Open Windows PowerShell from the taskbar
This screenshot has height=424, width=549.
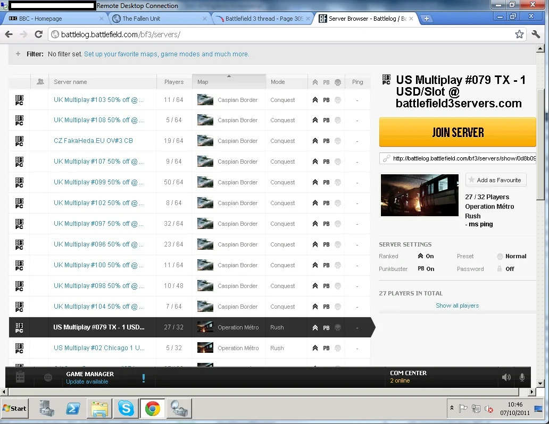click(x=73, y=408)
